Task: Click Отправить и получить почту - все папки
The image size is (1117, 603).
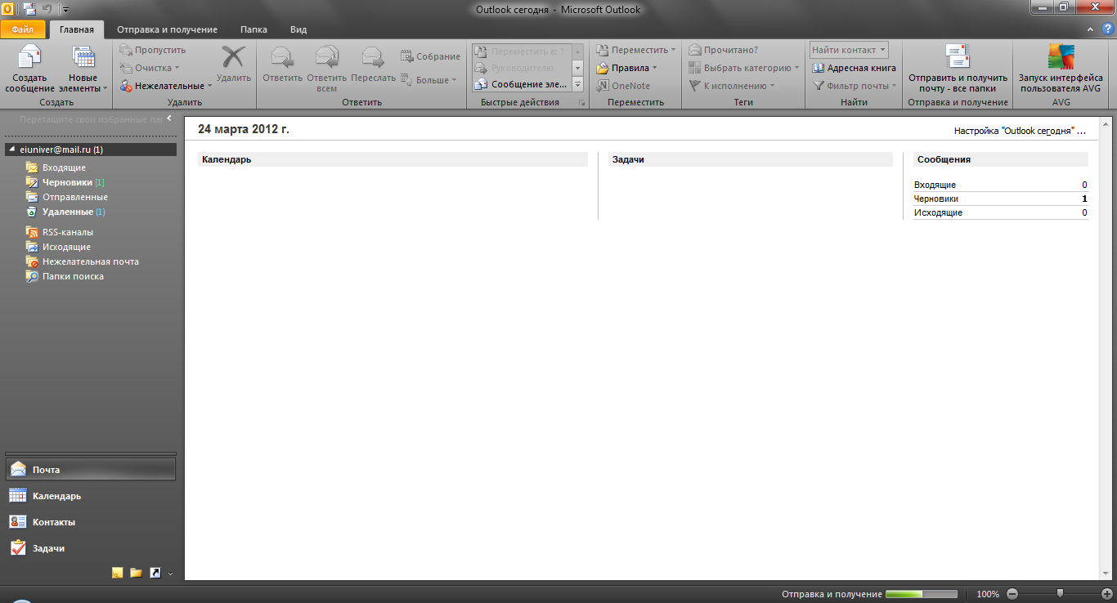Action: [x=958, y=69]
